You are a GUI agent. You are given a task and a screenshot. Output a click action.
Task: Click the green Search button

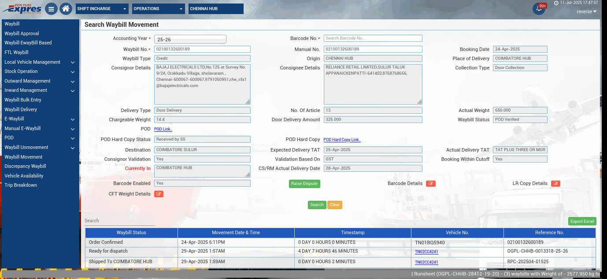[317, 205]
